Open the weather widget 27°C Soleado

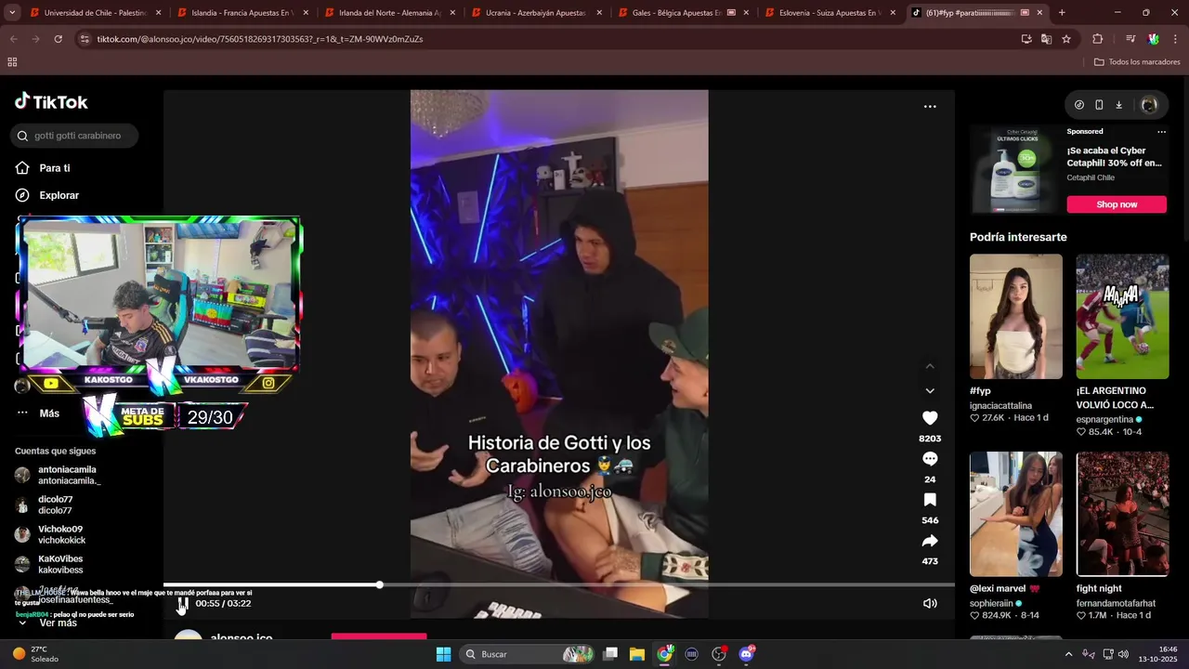coord(37,654)
